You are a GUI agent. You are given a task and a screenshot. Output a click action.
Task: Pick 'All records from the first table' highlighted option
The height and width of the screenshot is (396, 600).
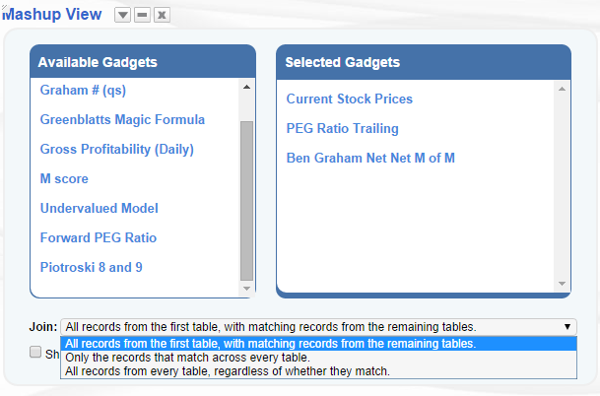[270, 344]
